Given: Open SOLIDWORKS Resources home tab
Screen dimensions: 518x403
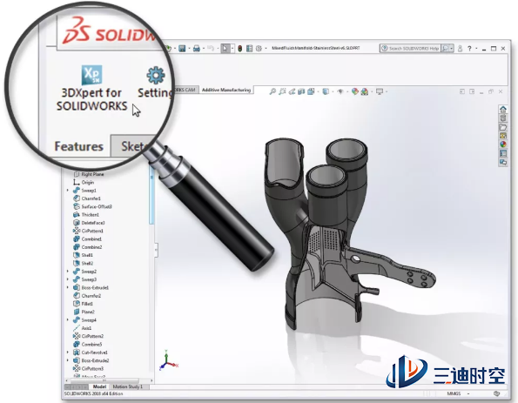Looking at the screenshot, I should pyautogui.click(x=503, y=110).
